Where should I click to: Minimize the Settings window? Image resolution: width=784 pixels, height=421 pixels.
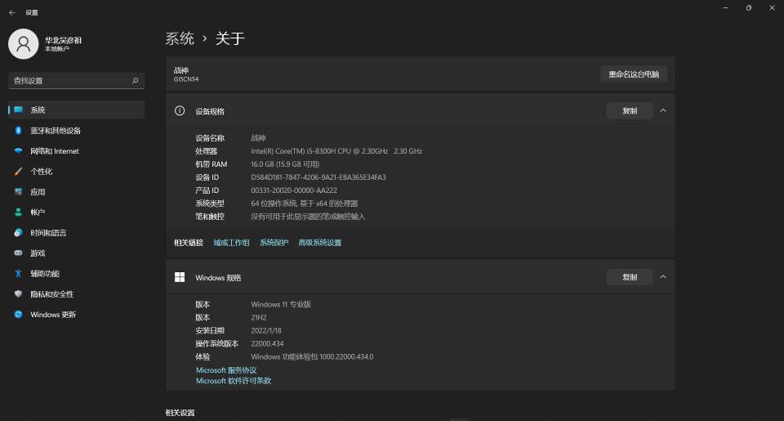[x=725, y=8]
